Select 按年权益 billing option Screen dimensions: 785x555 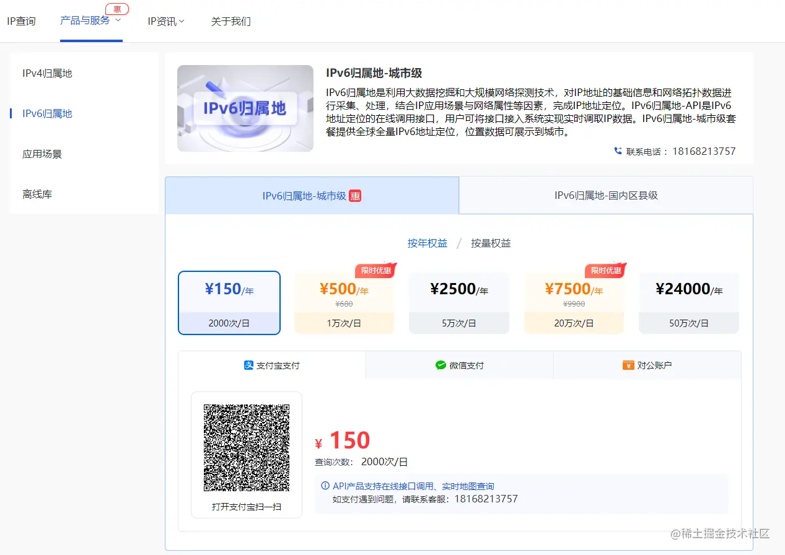pyautogui.click(x=428, y=243)
